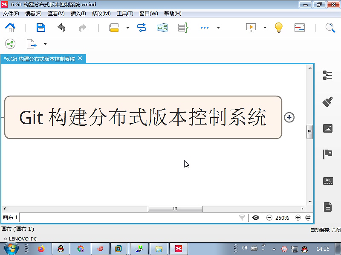The height and width of the screenshot is (255, 341).
Task: Save the mind map file
Action: pos(40,28)
